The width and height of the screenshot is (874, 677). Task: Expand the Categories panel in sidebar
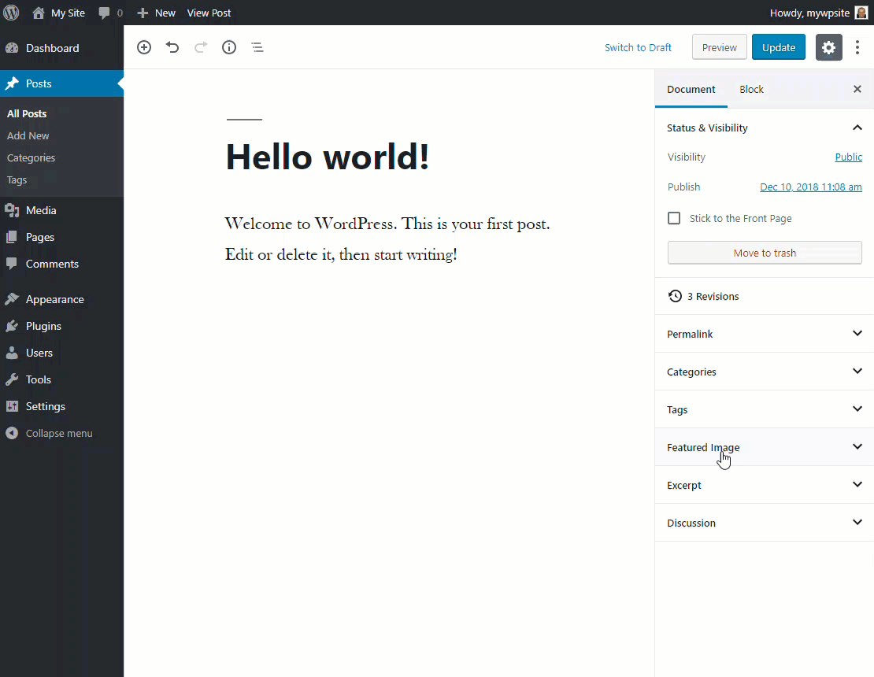coord(765,372)
